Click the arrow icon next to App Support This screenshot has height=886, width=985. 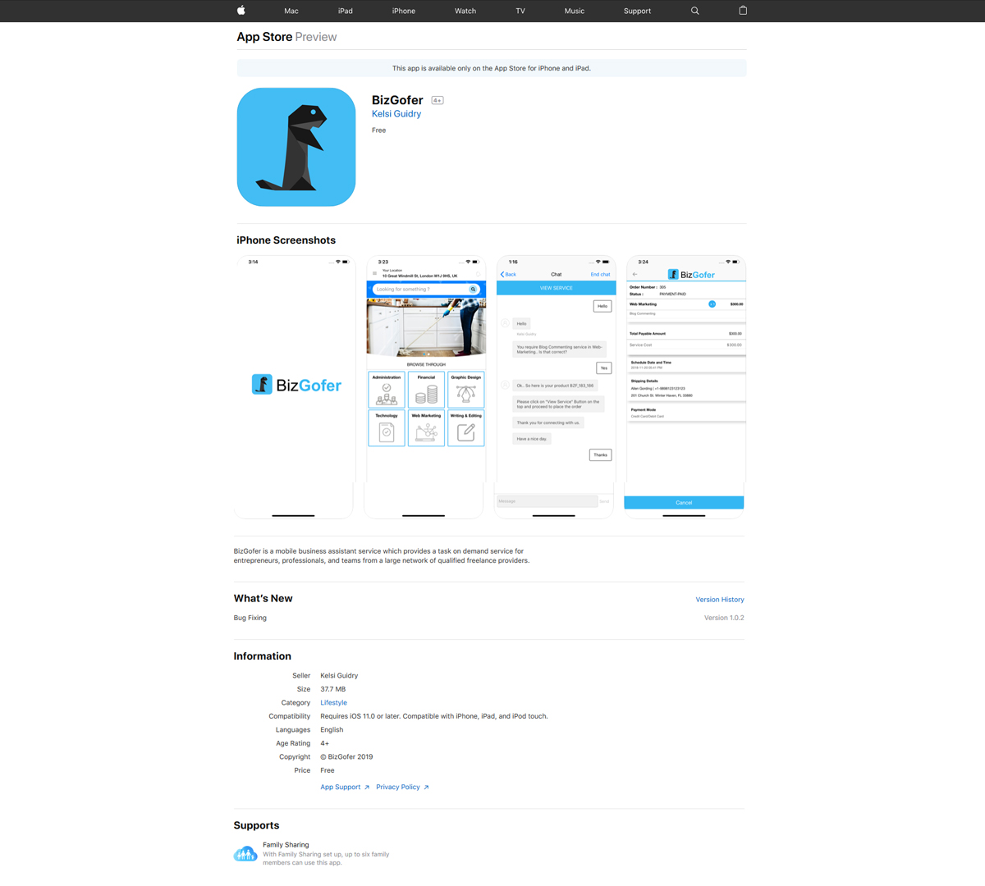367,788
